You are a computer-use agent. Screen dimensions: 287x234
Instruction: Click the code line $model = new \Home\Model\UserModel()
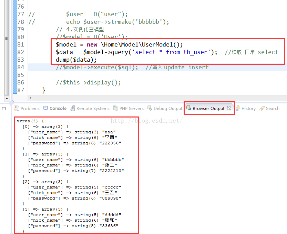(119, 44)
